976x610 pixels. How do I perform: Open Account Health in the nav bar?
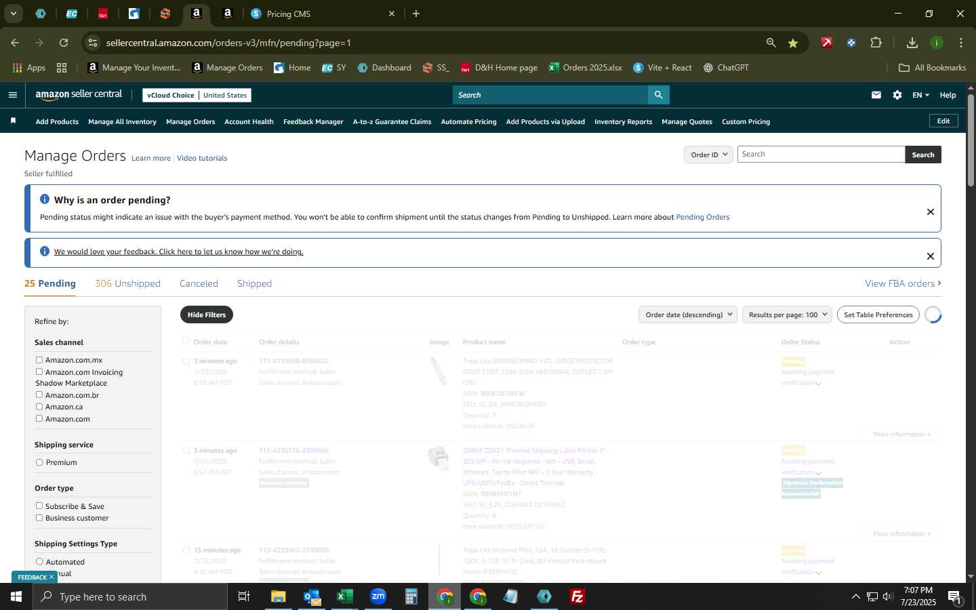[x=249, y=122]
